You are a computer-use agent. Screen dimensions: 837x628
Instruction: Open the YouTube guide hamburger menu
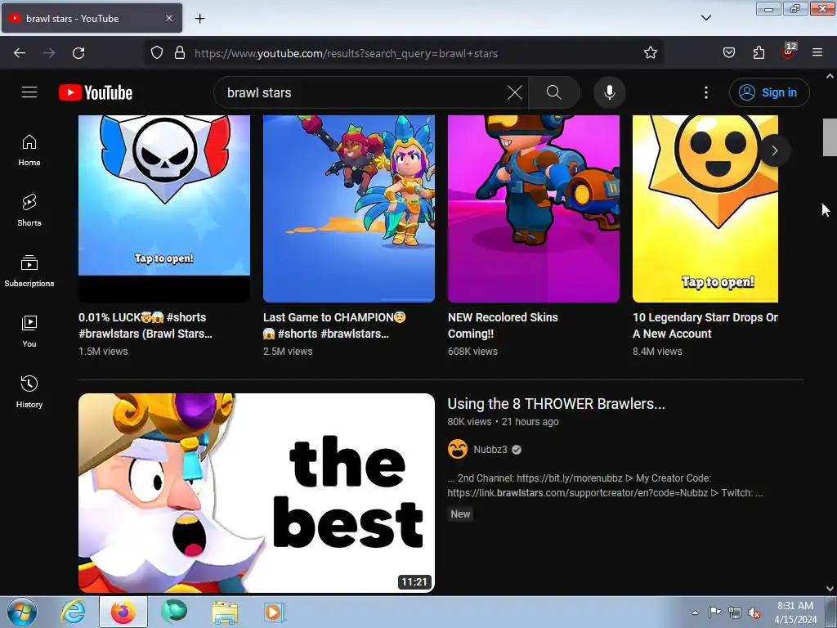click(29, 92)
